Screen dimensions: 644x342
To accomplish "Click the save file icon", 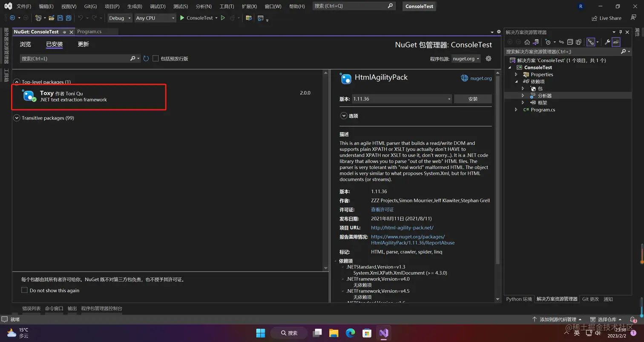I will click(60, 18).
